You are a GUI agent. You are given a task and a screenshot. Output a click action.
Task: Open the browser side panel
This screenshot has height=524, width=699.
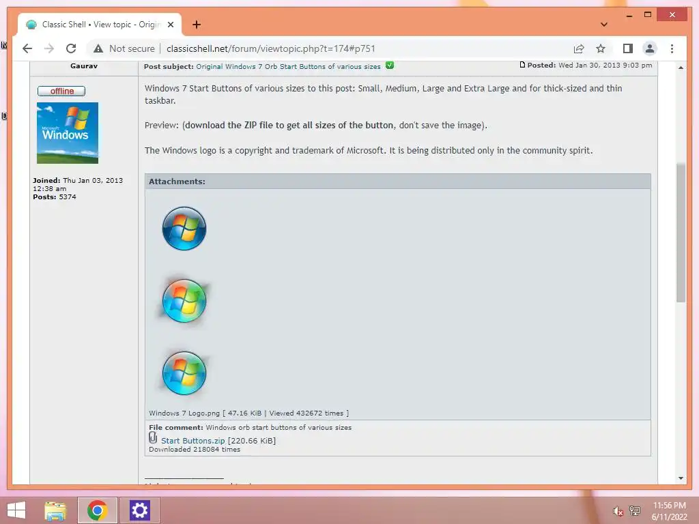pos(628,48)
